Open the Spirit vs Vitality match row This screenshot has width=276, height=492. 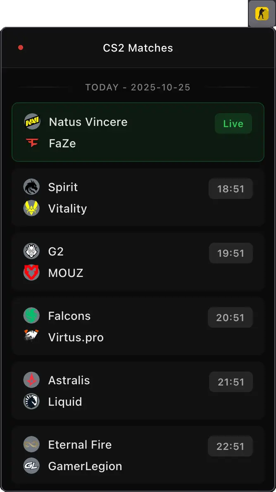(x=138, y=198)
